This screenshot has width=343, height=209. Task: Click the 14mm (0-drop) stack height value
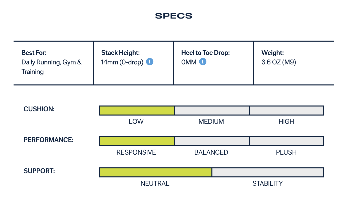122,62
